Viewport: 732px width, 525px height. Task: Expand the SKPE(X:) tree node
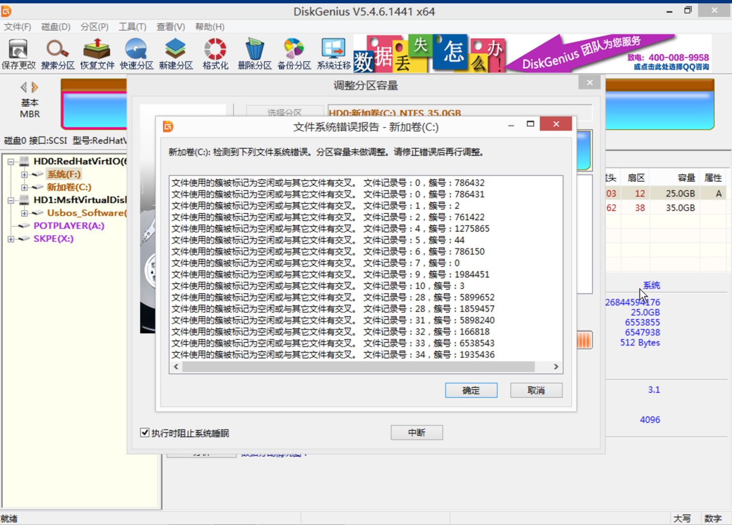pos(11,239)
